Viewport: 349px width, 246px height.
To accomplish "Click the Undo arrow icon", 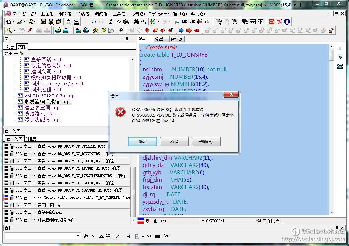I will (x=93, y=22).
